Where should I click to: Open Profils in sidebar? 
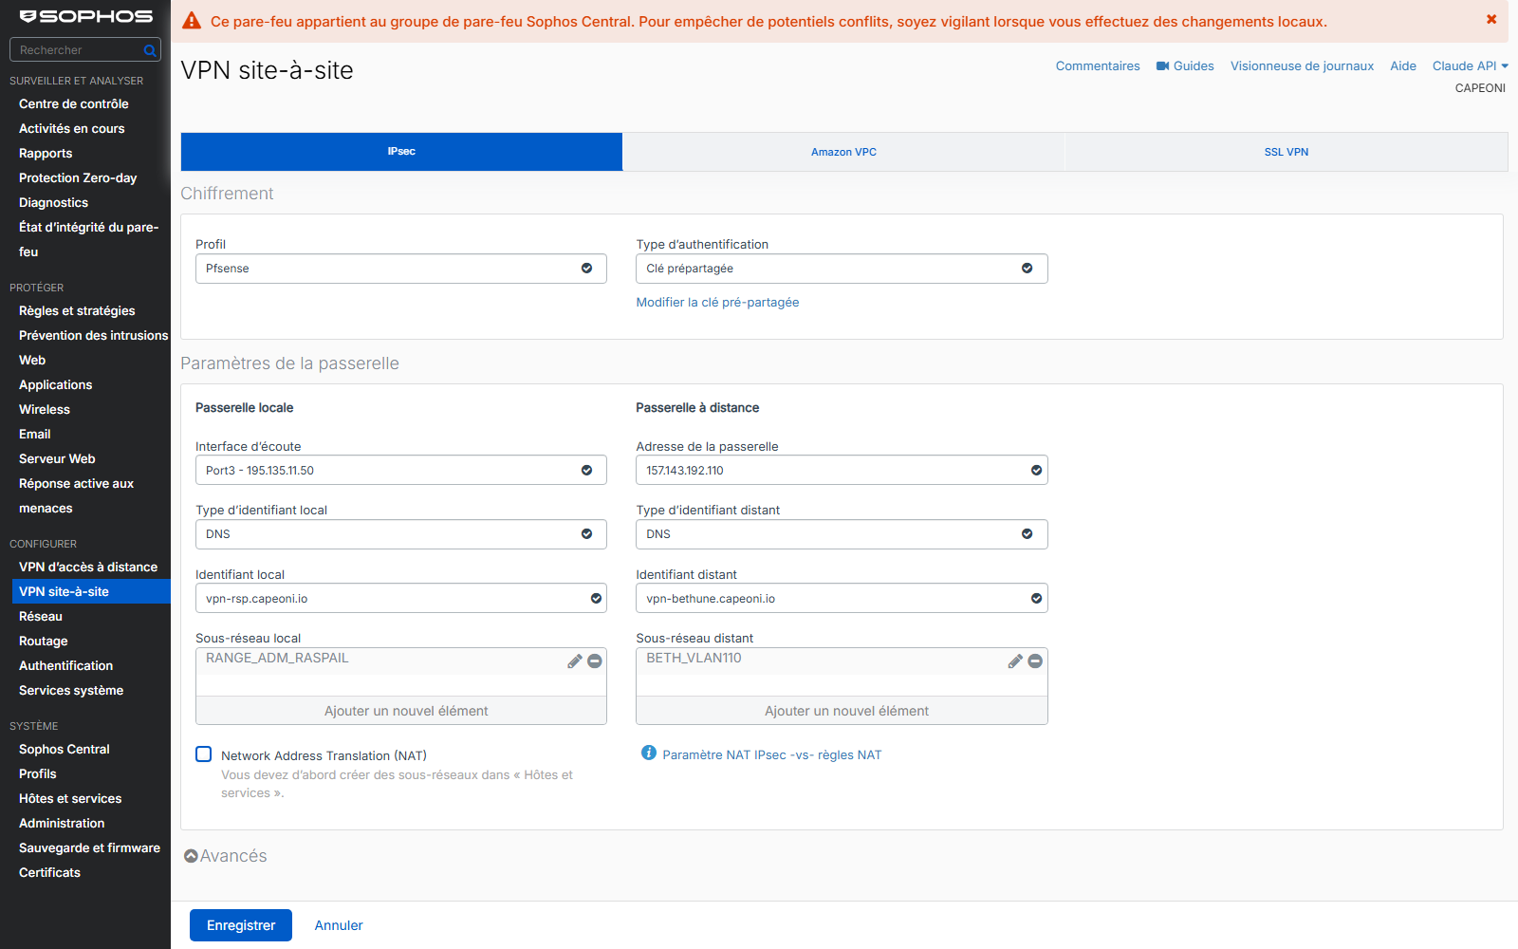pyautogui.click(x=38, y=774)
